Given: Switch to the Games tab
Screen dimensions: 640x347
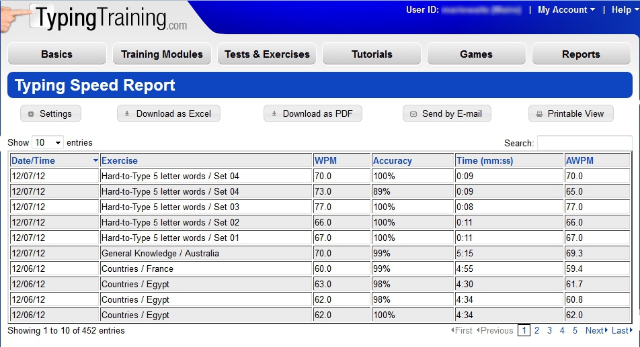Looking at the screenshot, I should pyautogui.click(x=476, y=54).
